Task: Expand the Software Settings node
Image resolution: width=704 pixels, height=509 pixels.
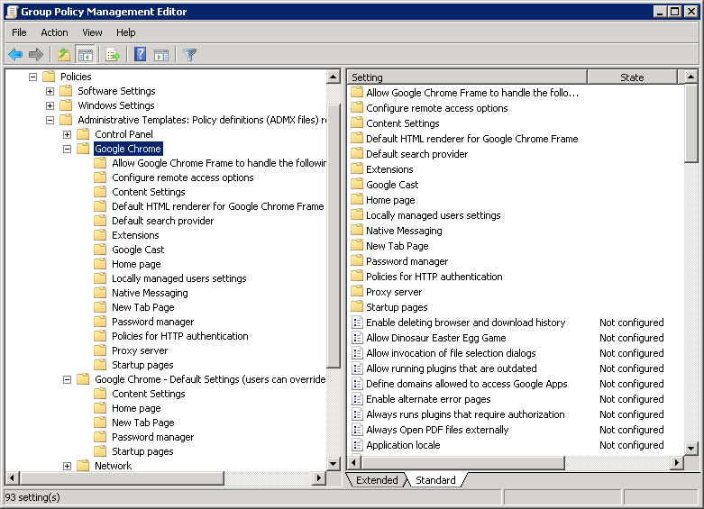Action: pos(50,91)
